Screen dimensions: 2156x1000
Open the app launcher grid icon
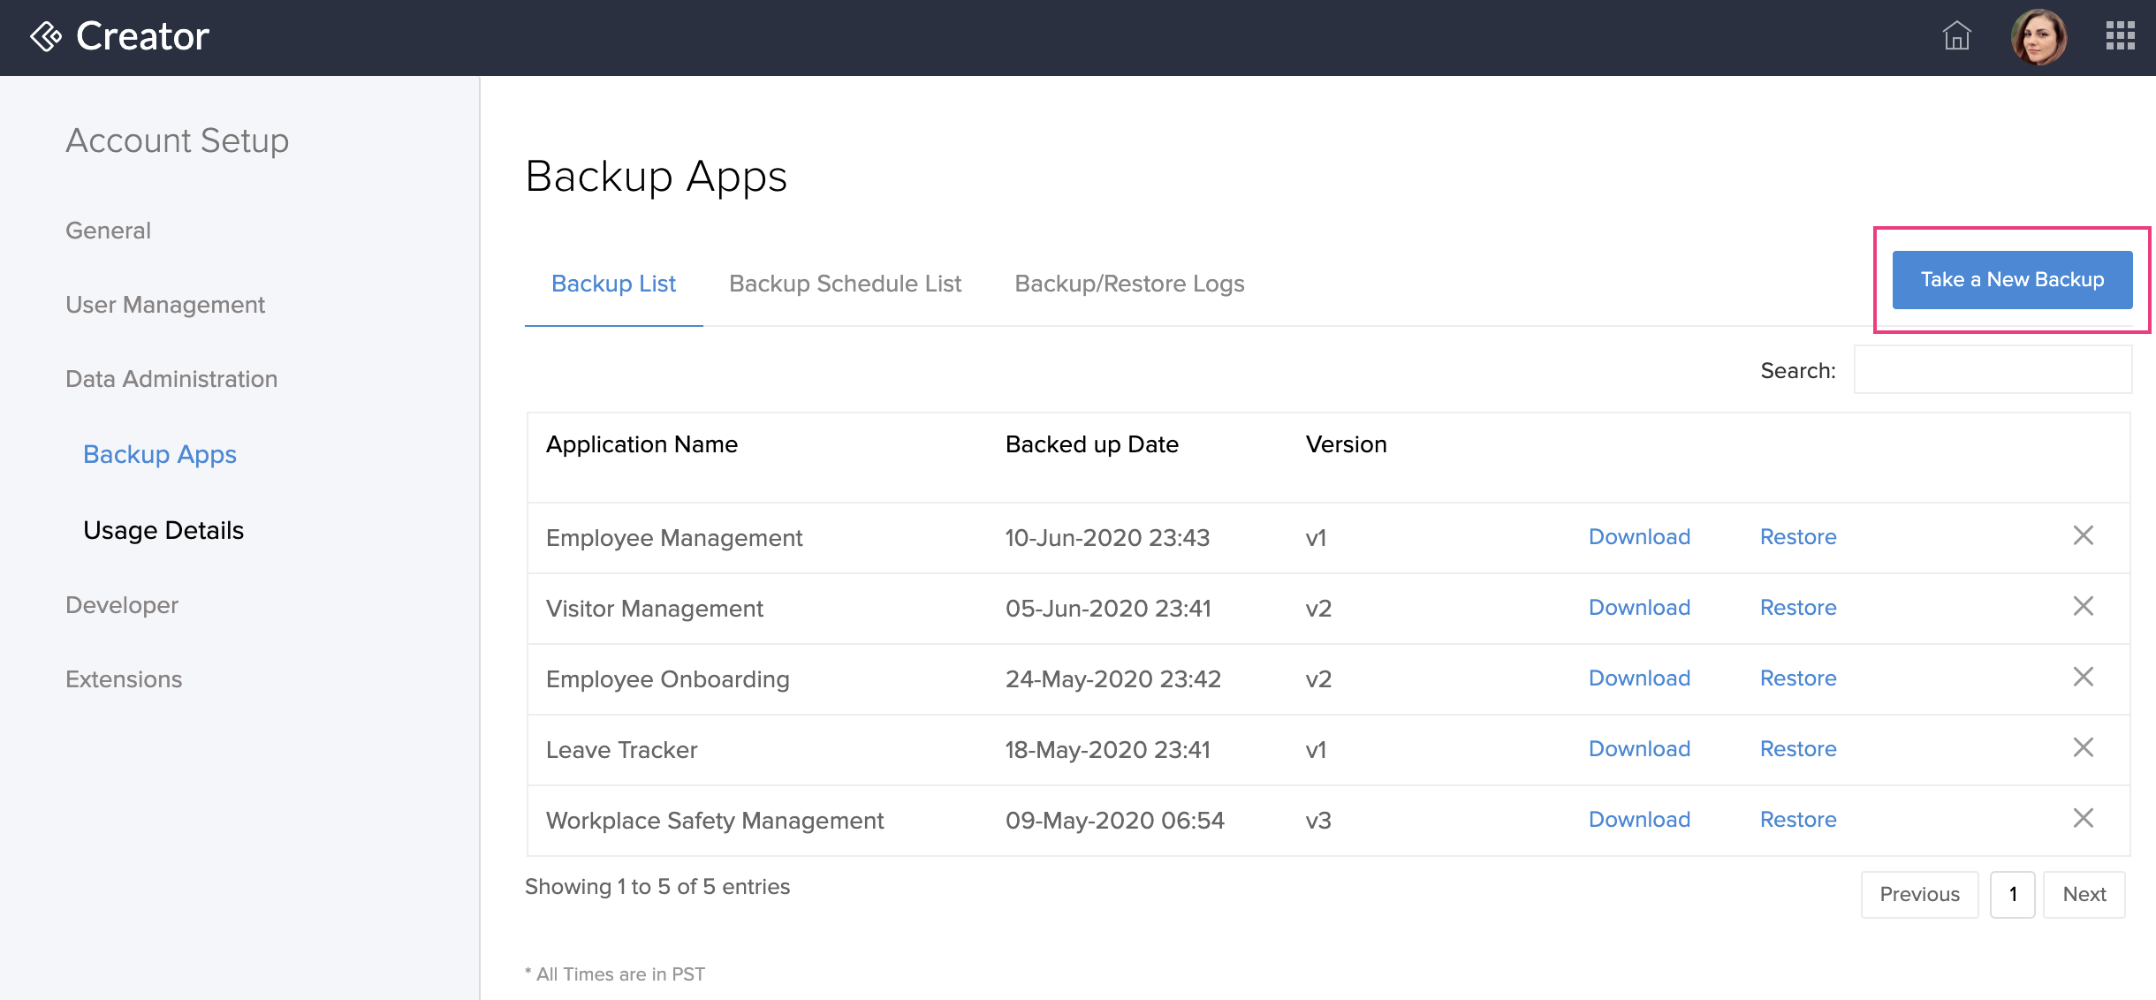(x=2120, y=37)
